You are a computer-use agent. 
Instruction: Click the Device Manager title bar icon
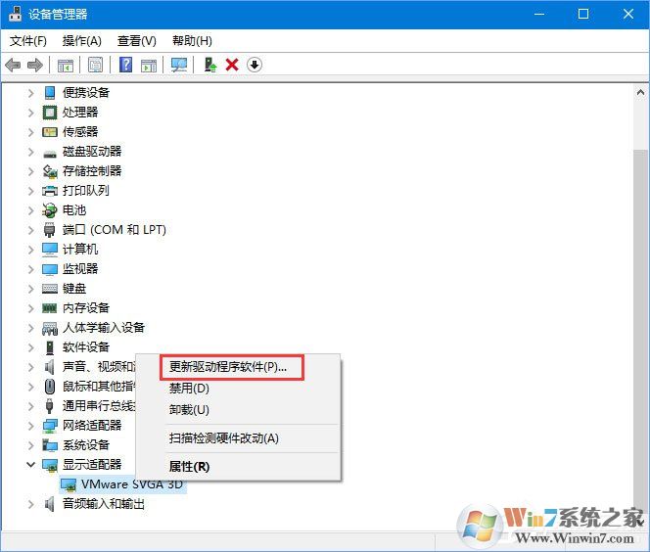pos(15,14)
